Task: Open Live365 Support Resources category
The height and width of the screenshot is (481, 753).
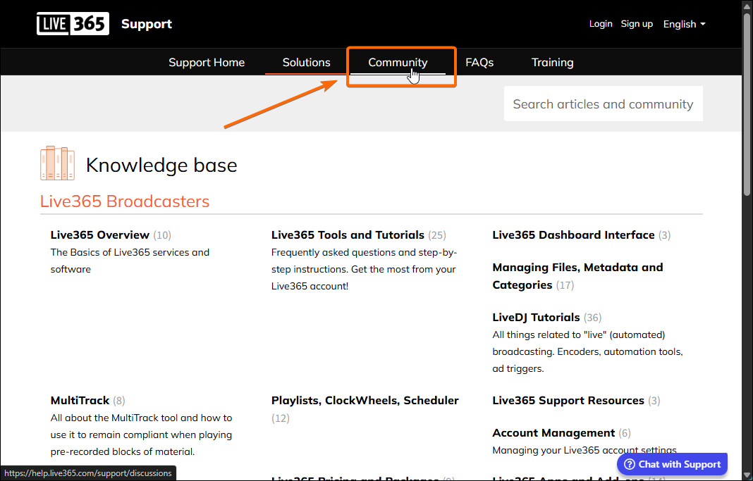Action: click(568, 401)
